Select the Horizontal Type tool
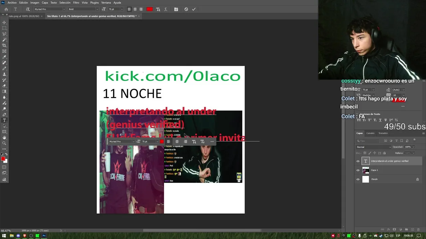The height and width of the screenshot is (239, 426). pyautogui.click(x=4, y=120)
